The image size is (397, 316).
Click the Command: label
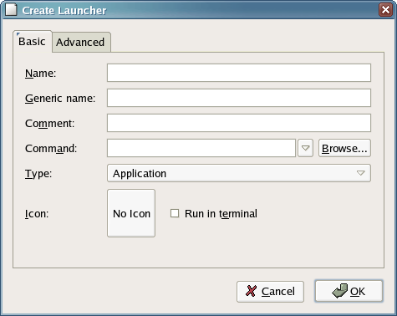tap(51, 149)
